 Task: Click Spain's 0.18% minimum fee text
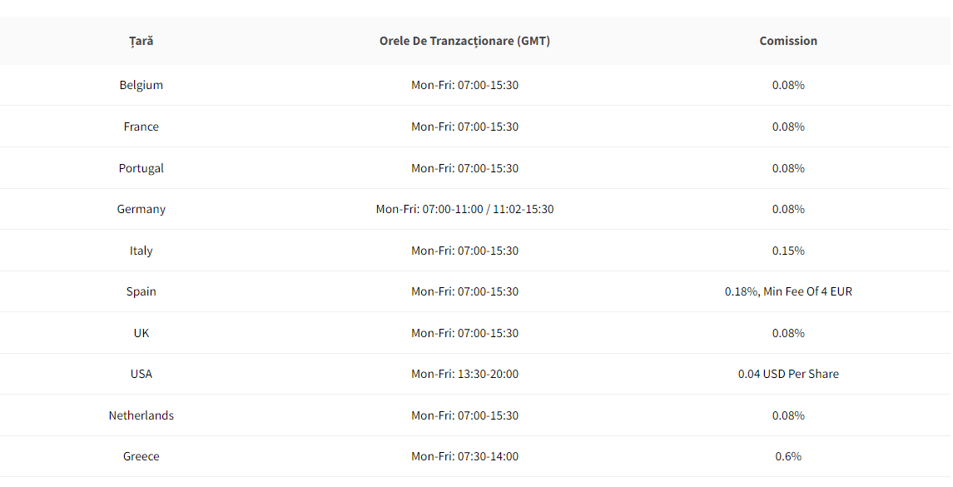pos(788,291)
